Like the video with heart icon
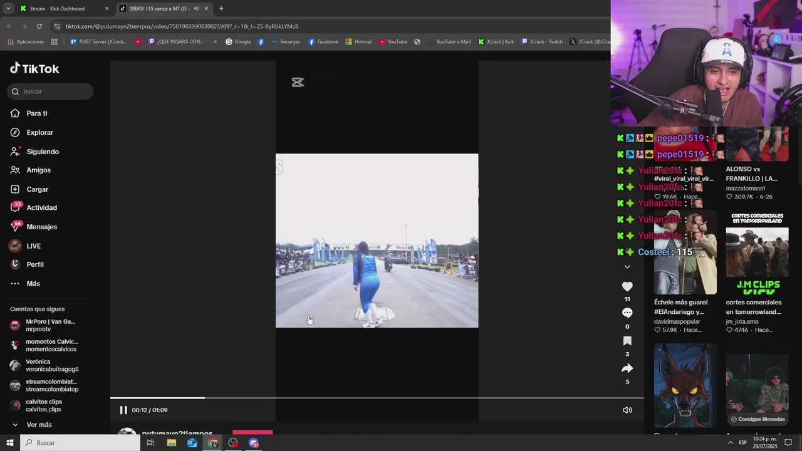This screenshot has height=451, width=802. [x=627, y=286]
